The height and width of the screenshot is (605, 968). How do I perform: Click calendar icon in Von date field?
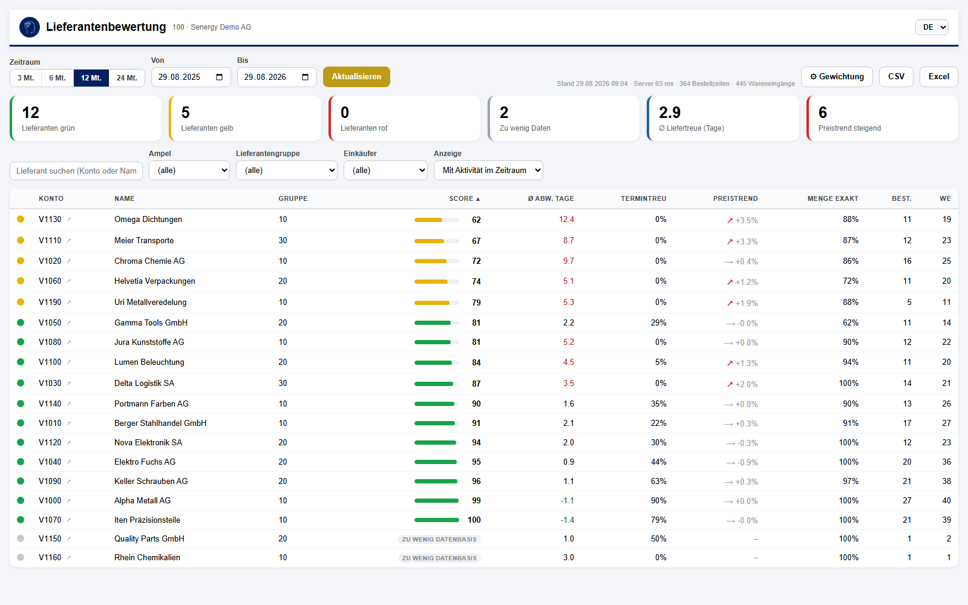[x=219, y=77]
